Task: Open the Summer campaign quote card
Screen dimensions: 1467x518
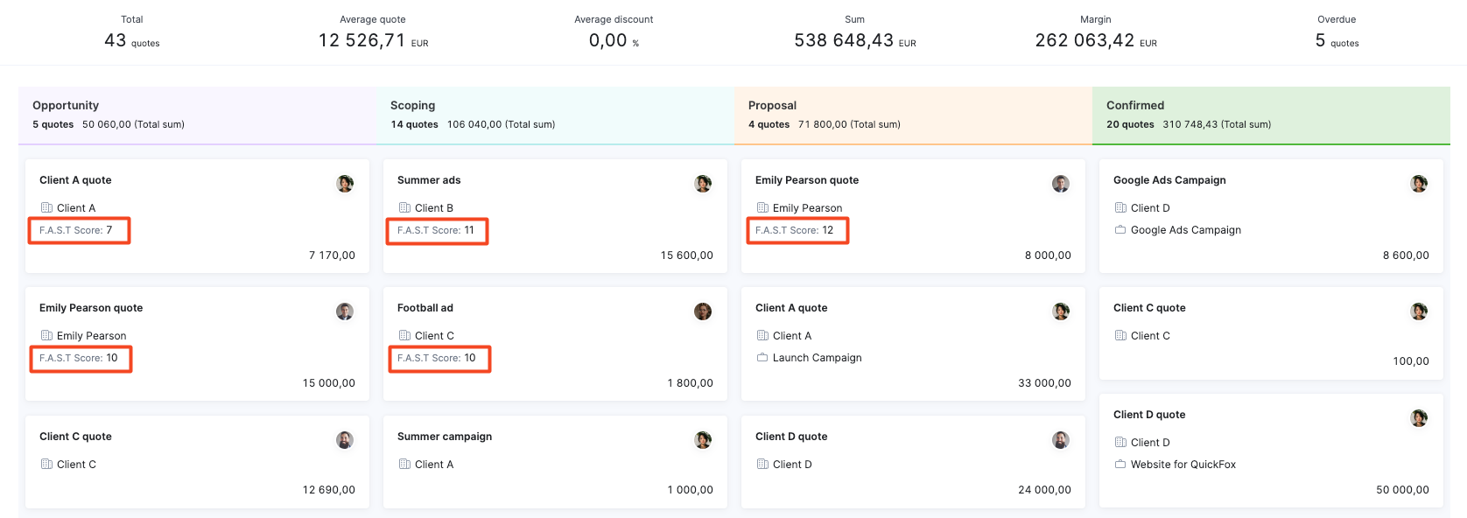Action: pyautogui.click(x=555, y=462)
